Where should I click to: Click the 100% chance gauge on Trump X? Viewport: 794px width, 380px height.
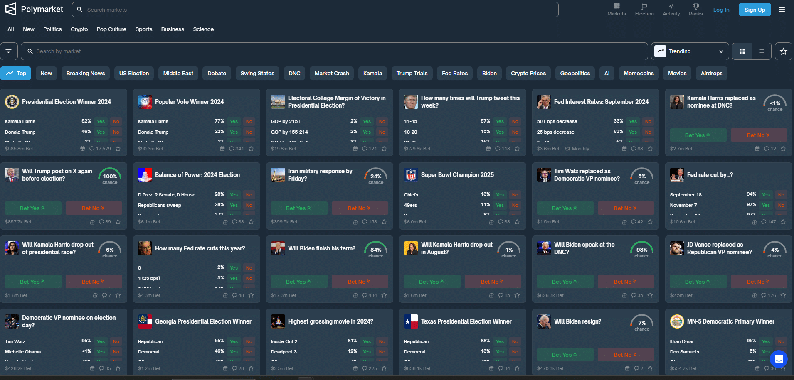click(x=110, y=177)
